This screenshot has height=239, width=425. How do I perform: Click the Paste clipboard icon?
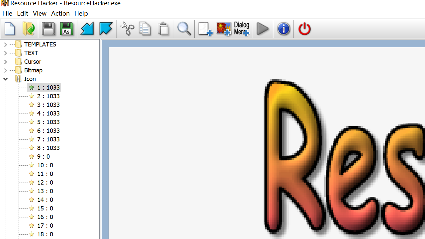pos(163,29)
